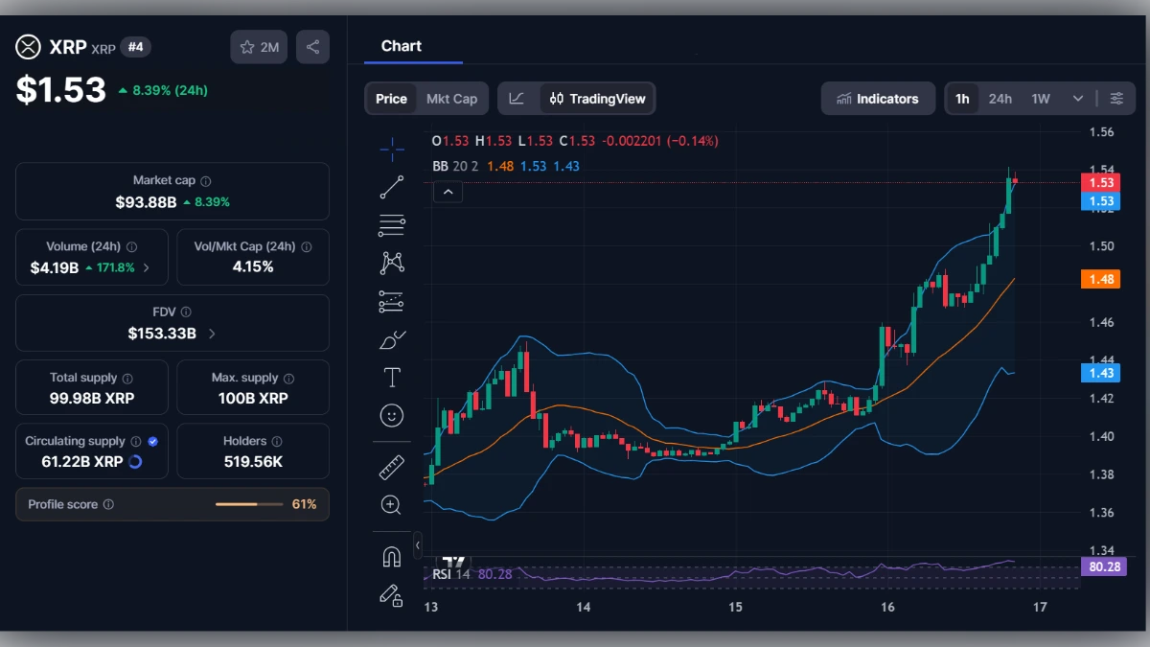Collapse the left drawing toolbar

coord(417,544)
